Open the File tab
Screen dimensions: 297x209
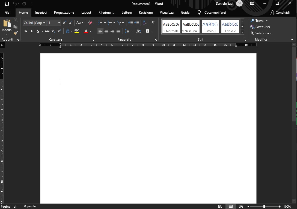(7, 13)
